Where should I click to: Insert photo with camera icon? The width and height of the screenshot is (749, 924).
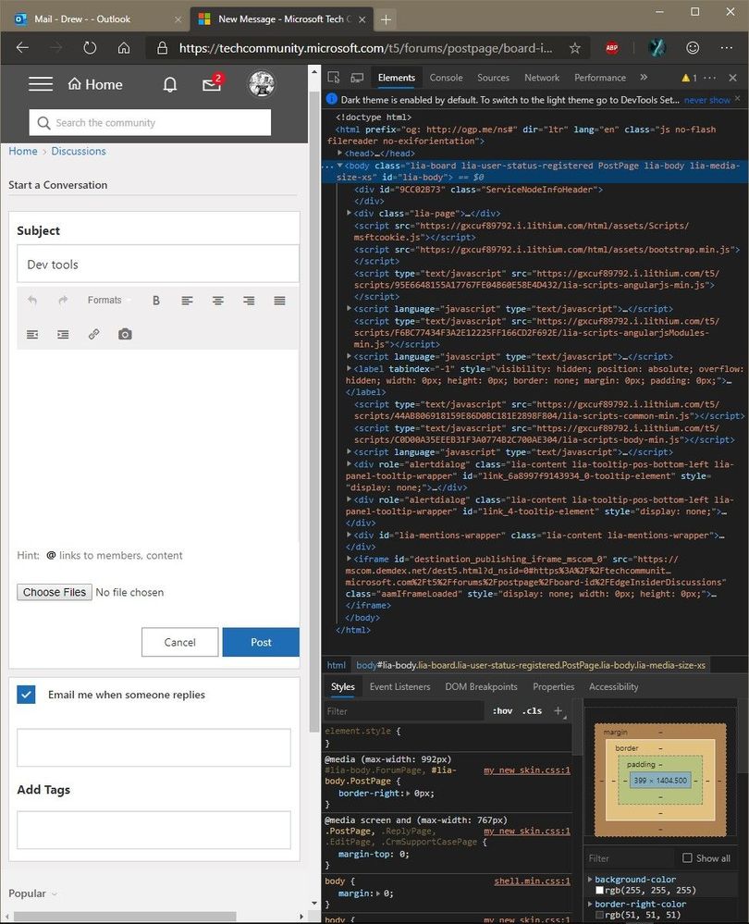click(125, 334)
